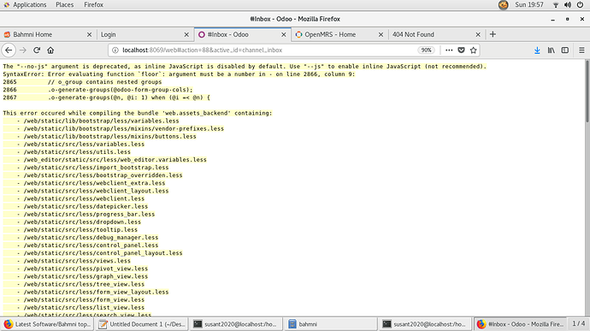Viewport: 590px width, 331px height.
Task: Close the Bahmni Home tab
Action: [89, 34]
